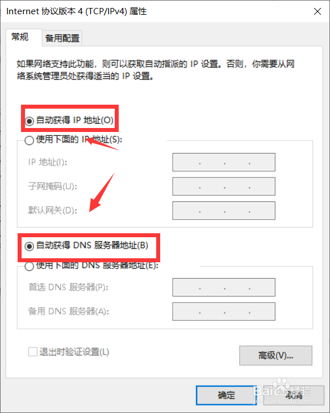Cancel the dialog with 取消 button

[x=294, y=395]
